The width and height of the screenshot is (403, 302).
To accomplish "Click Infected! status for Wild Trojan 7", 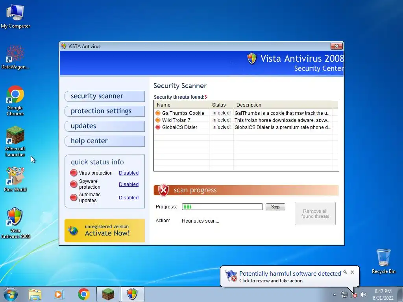I will 221,120.
